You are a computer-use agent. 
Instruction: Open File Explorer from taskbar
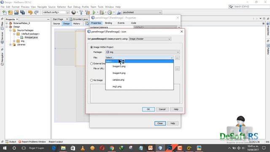coord(63,148)
